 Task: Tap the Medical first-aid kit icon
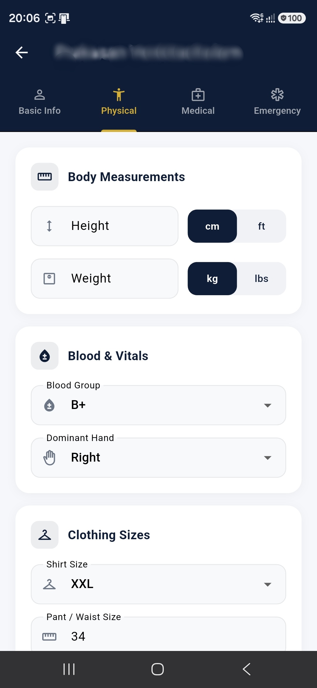point(198,95)
